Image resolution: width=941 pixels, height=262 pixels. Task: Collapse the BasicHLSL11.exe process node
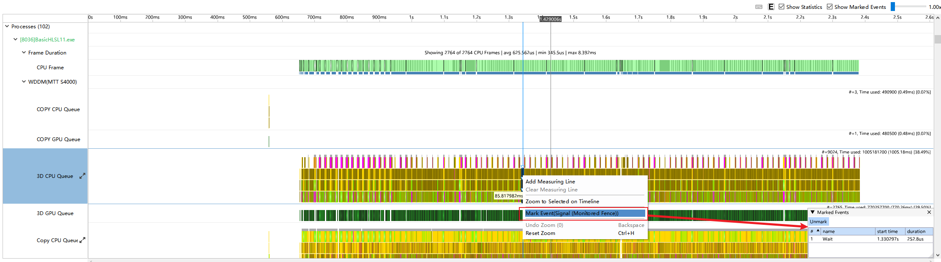[x=15, y=39]
